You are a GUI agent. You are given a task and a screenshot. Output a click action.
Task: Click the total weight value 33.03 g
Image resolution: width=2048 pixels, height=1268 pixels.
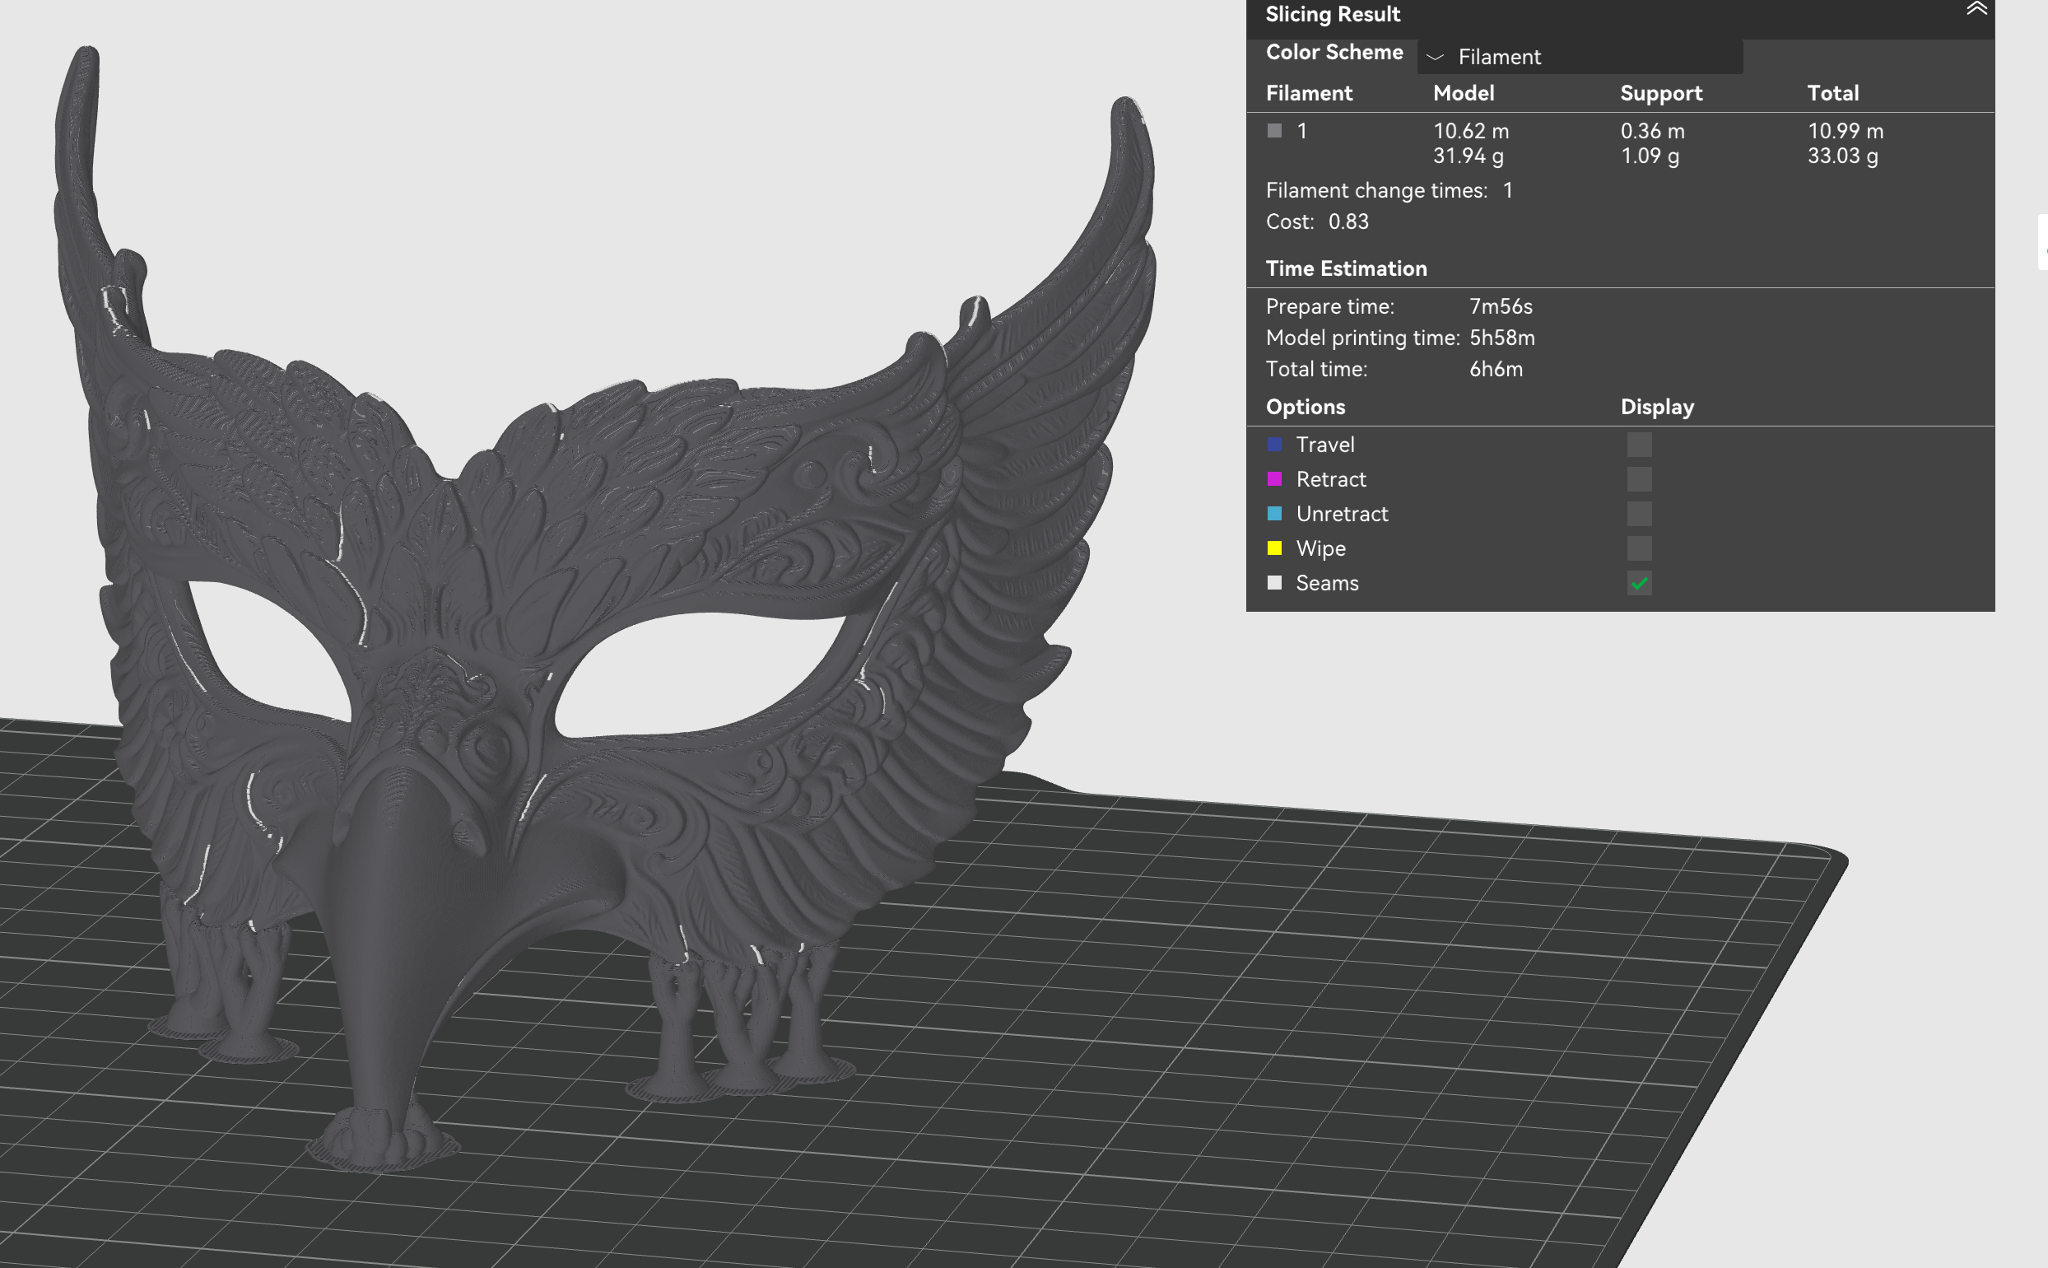(x=1841, y=156)
